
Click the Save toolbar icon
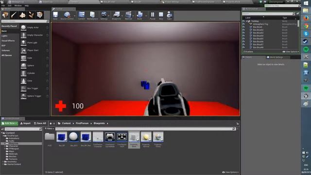coord(55,16)
